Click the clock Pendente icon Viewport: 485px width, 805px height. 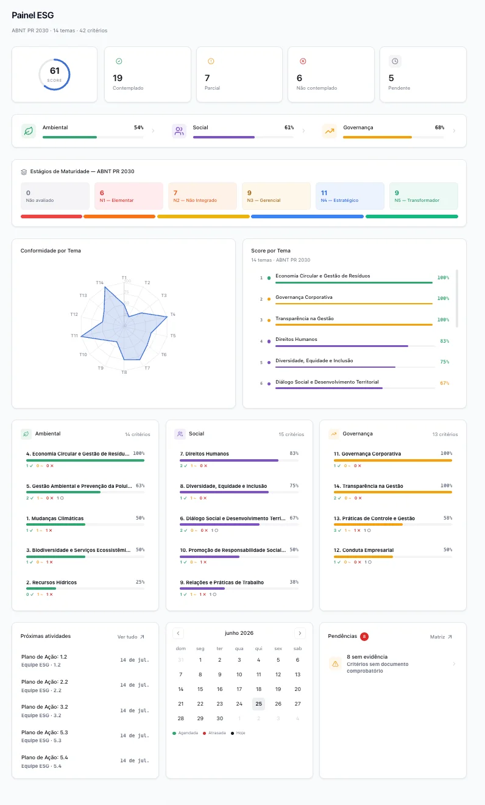click(395, 61)
